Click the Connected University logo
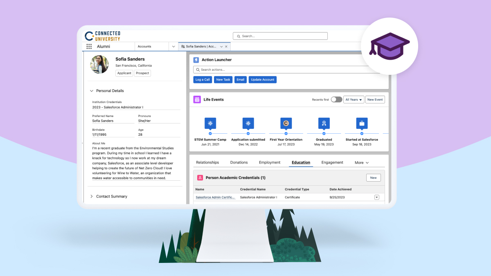Image resolution: width=491 pixels, height=276 pixels. click(x=103, y=36)
